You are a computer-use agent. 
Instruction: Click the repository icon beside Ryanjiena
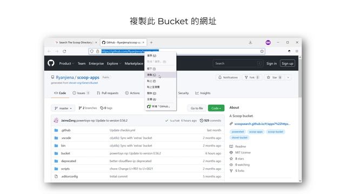pyautogui.click(x=52, y=77)
